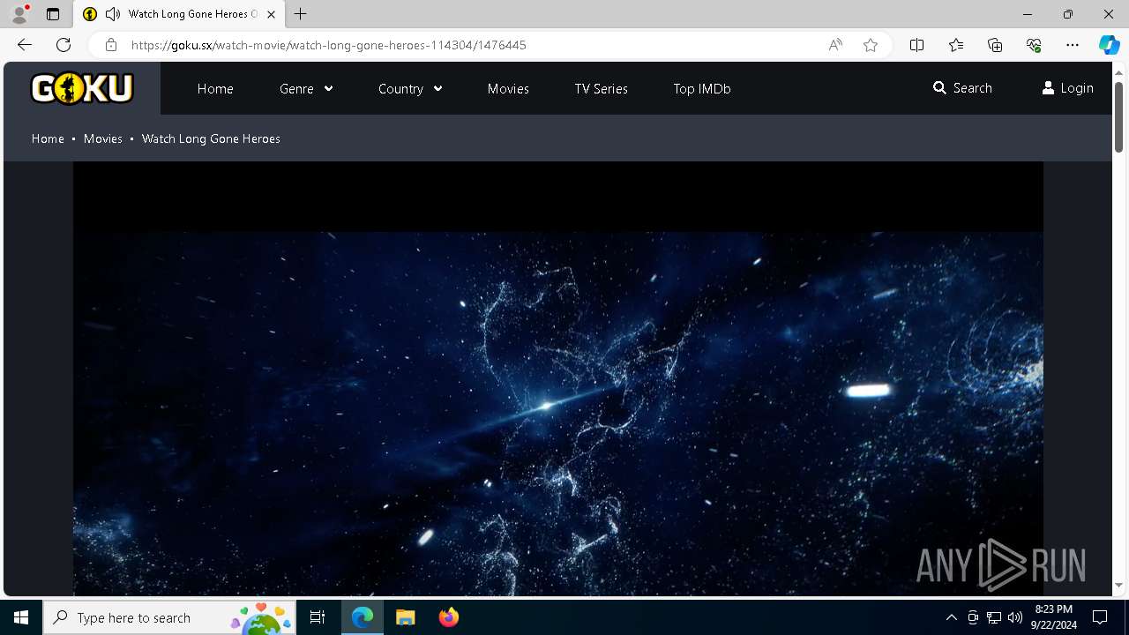
Task: Follow the Home breadcrumb link
Action: point(48,138)
